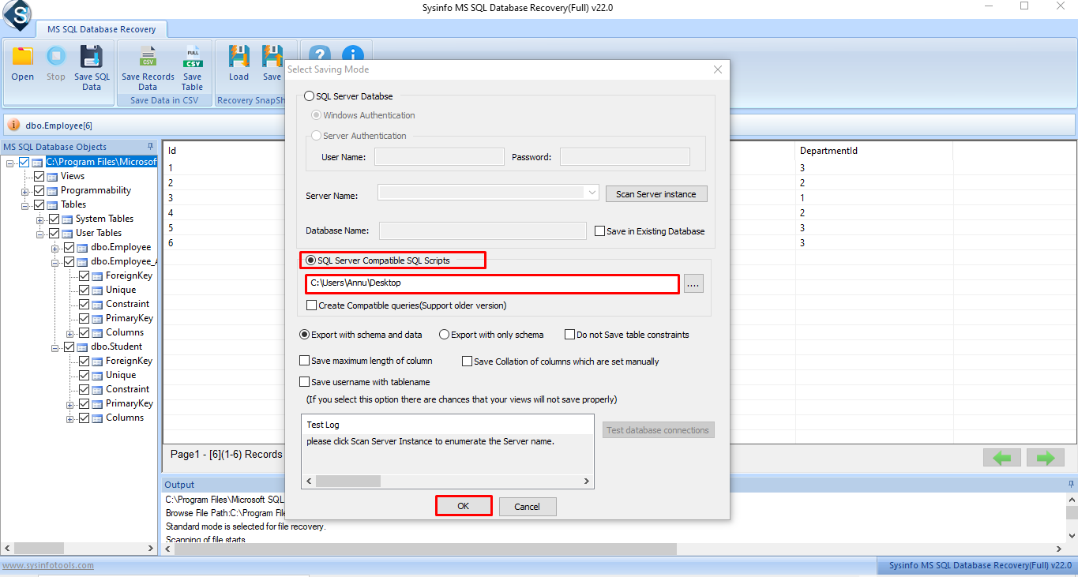Expand the Programmability node

pyautogui.click(x=25, y=191)
